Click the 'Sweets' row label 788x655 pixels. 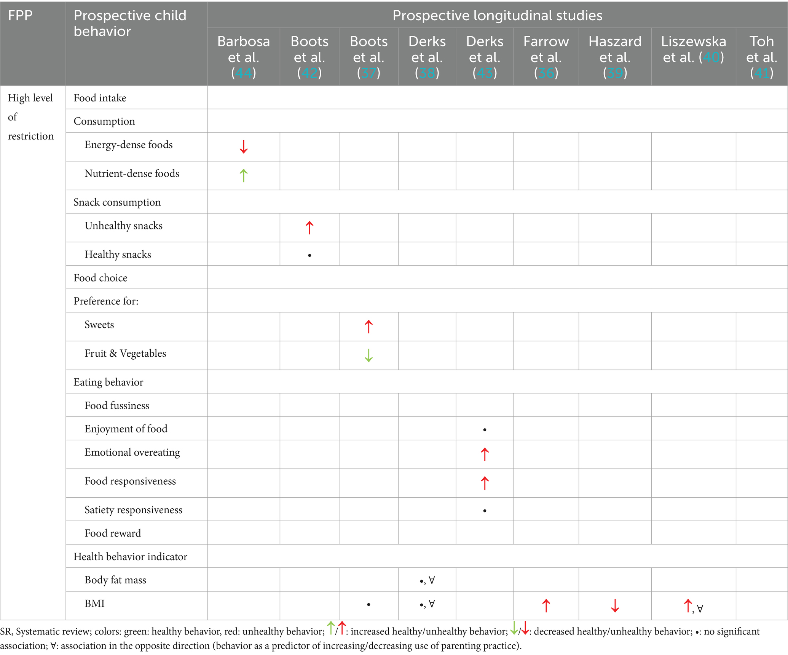pyautogui.click(x=99, y=325)
